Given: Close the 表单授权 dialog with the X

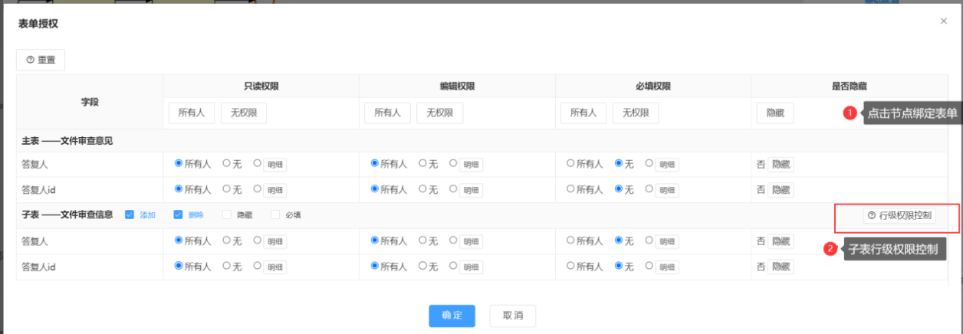Looking at the screenshot, I should (944, 21).
